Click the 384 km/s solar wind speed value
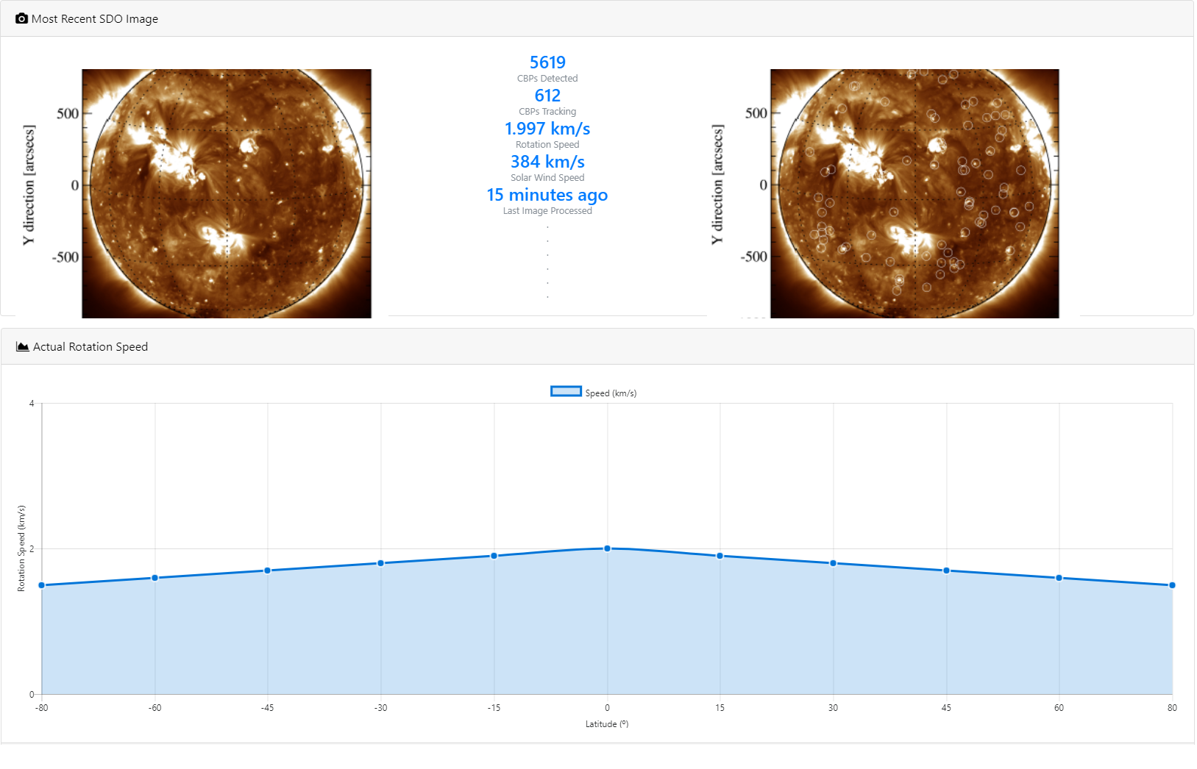1197x769 pixels. (547, 162)
